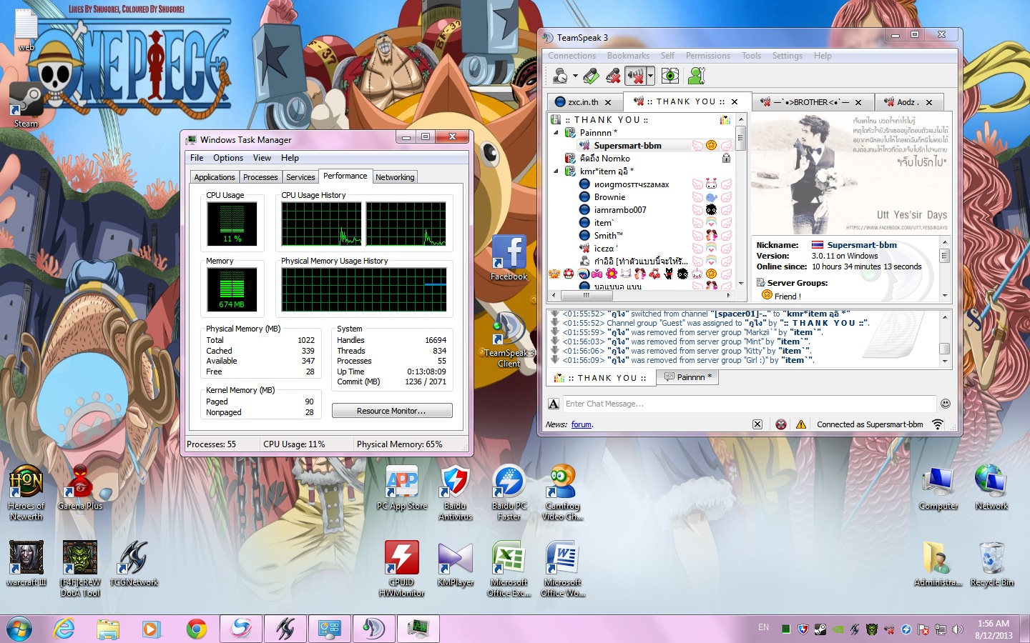Screen dimensions: 1030x643
Task: Click the Steam desktop shortcut
Action: (26, 105)
